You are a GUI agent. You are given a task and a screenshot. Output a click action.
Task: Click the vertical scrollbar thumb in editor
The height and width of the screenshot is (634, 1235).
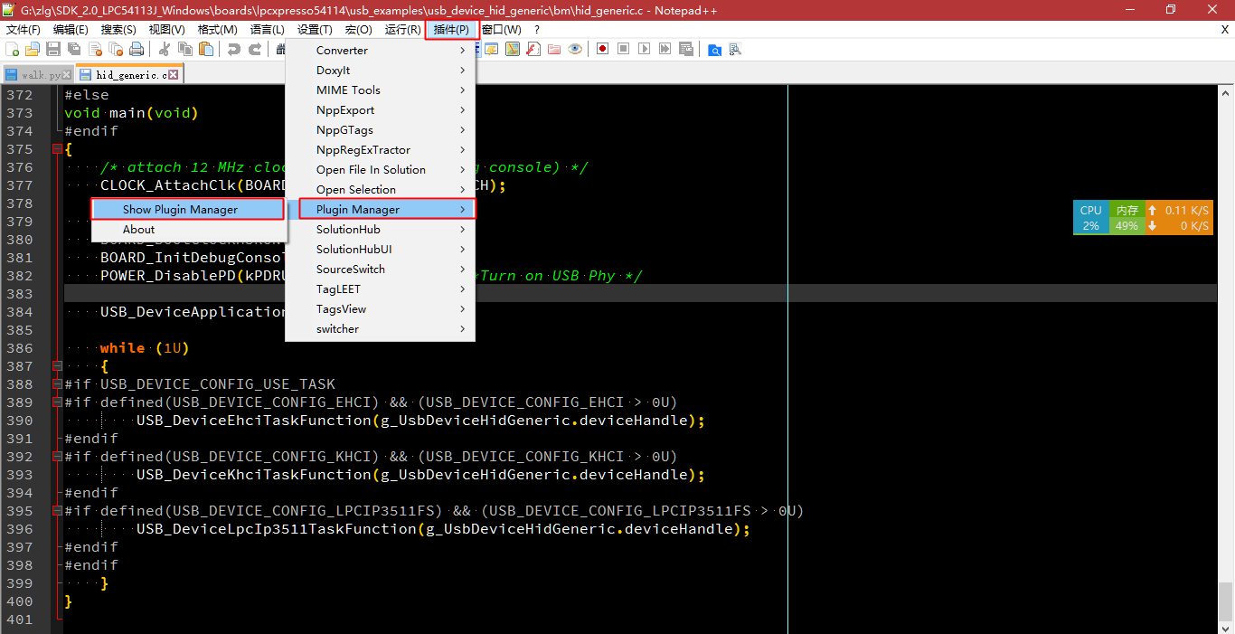coord(1225,597)
